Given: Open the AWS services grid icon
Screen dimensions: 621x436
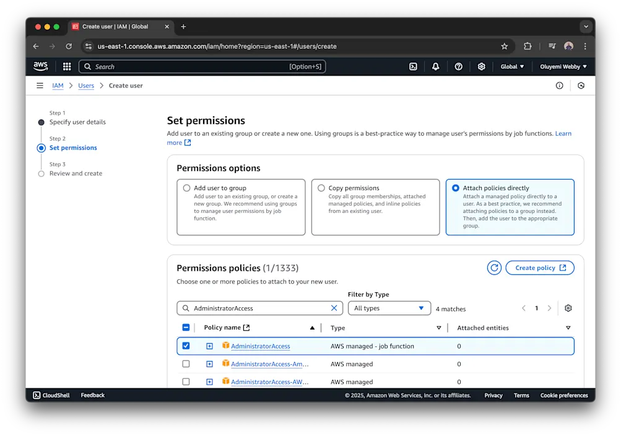Looking at the screenshot, I should click(66, 66).
